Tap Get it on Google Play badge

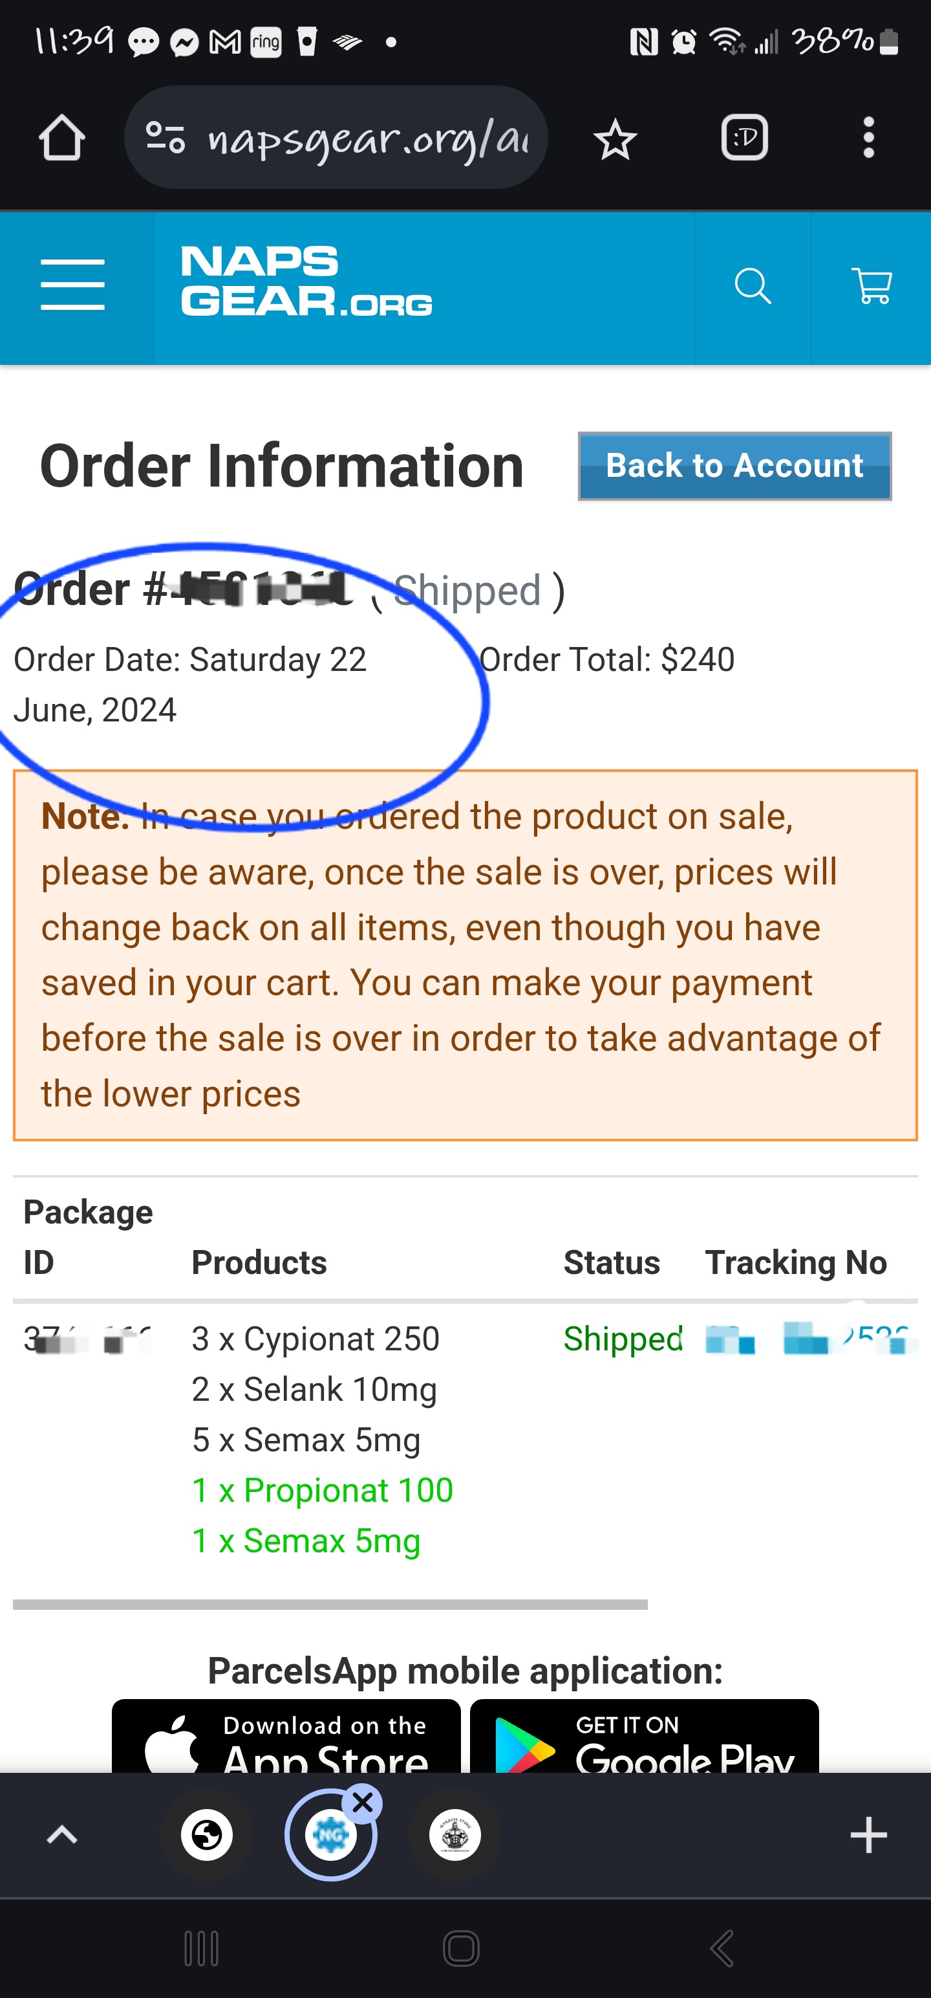644,1737
